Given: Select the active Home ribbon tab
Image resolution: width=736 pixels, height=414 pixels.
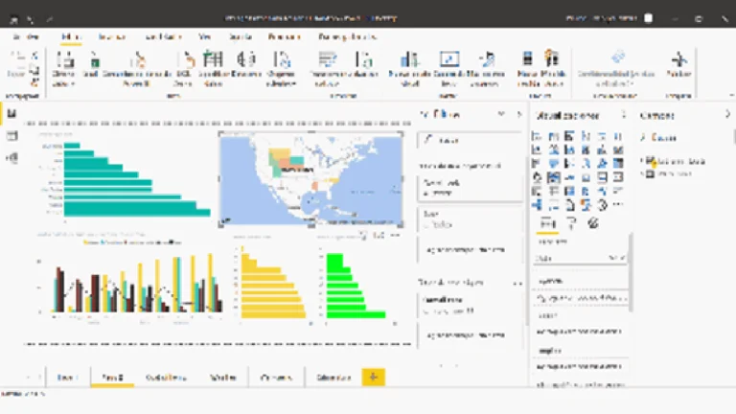Looking at the screenshot, I should pyautogui.click(x=70, y=36).
